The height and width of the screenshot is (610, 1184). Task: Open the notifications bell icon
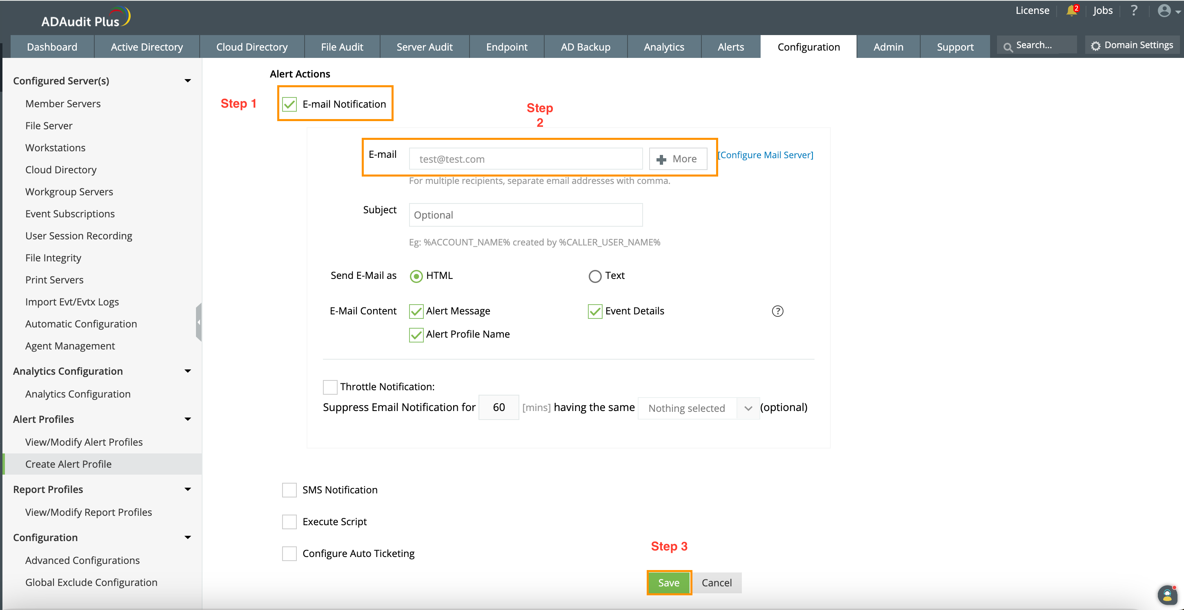click(x=1071, y=11)
